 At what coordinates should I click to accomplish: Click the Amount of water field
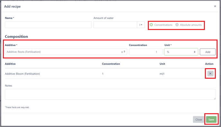[x=115, y=25]
